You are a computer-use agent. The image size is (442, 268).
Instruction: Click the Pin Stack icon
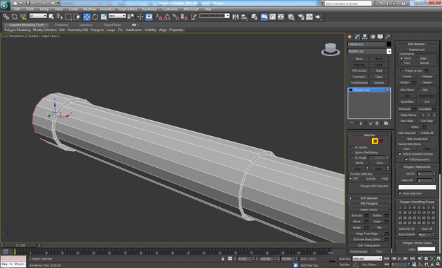click(352, 123)
